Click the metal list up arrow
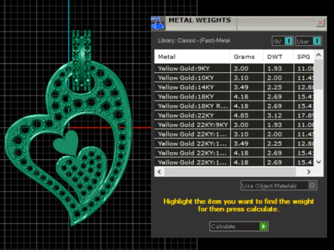This screenshot has width=334, height=250. pos(319,55)
